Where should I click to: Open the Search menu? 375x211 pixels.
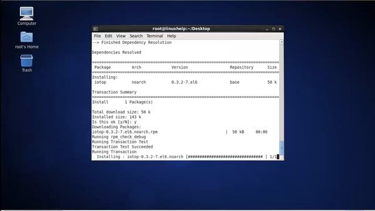[x=136, y=36]
